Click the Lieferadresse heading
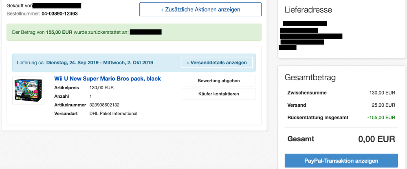 click(307, 10)
